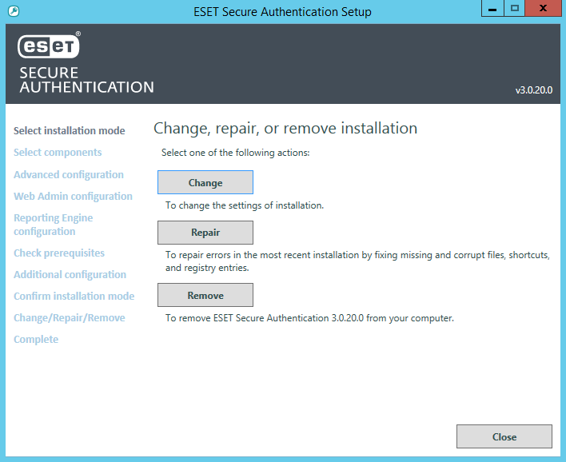
Task: Select the 'Complete' step in sidebar
Action: tap(36, 340)
